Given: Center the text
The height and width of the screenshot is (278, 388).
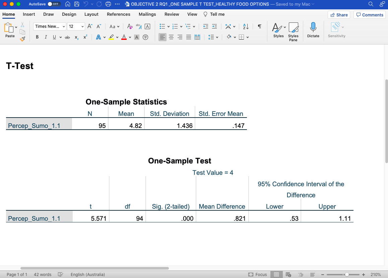Looking at the screenshot, I should click(x=171, y=37).
